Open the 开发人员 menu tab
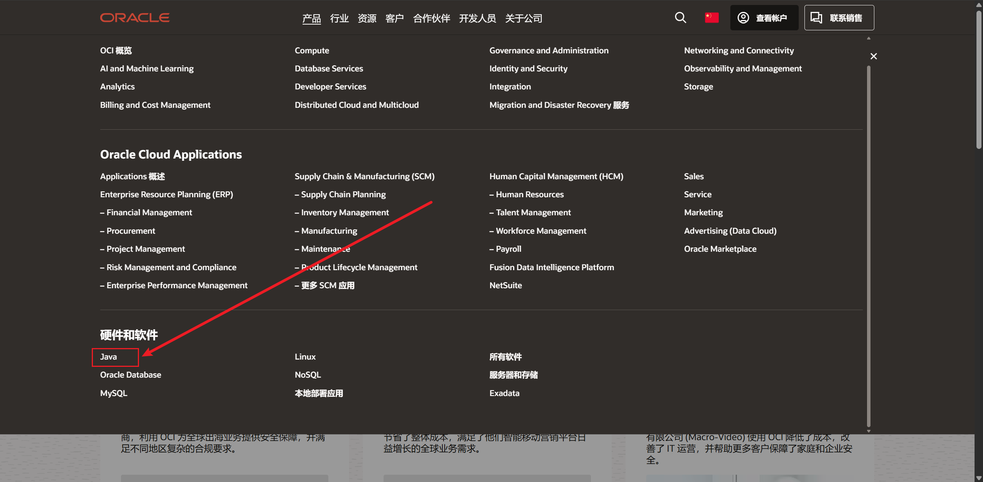The height and width of the screenshot is (482, 983). [478, 18]
